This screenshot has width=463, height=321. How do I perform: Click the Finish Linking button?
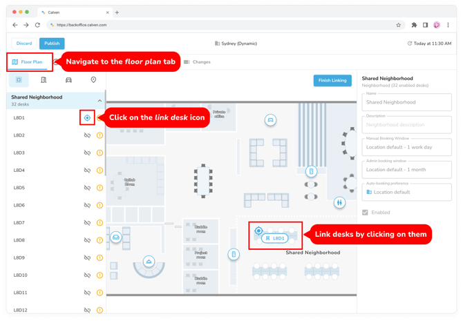(x=332, y=80)
